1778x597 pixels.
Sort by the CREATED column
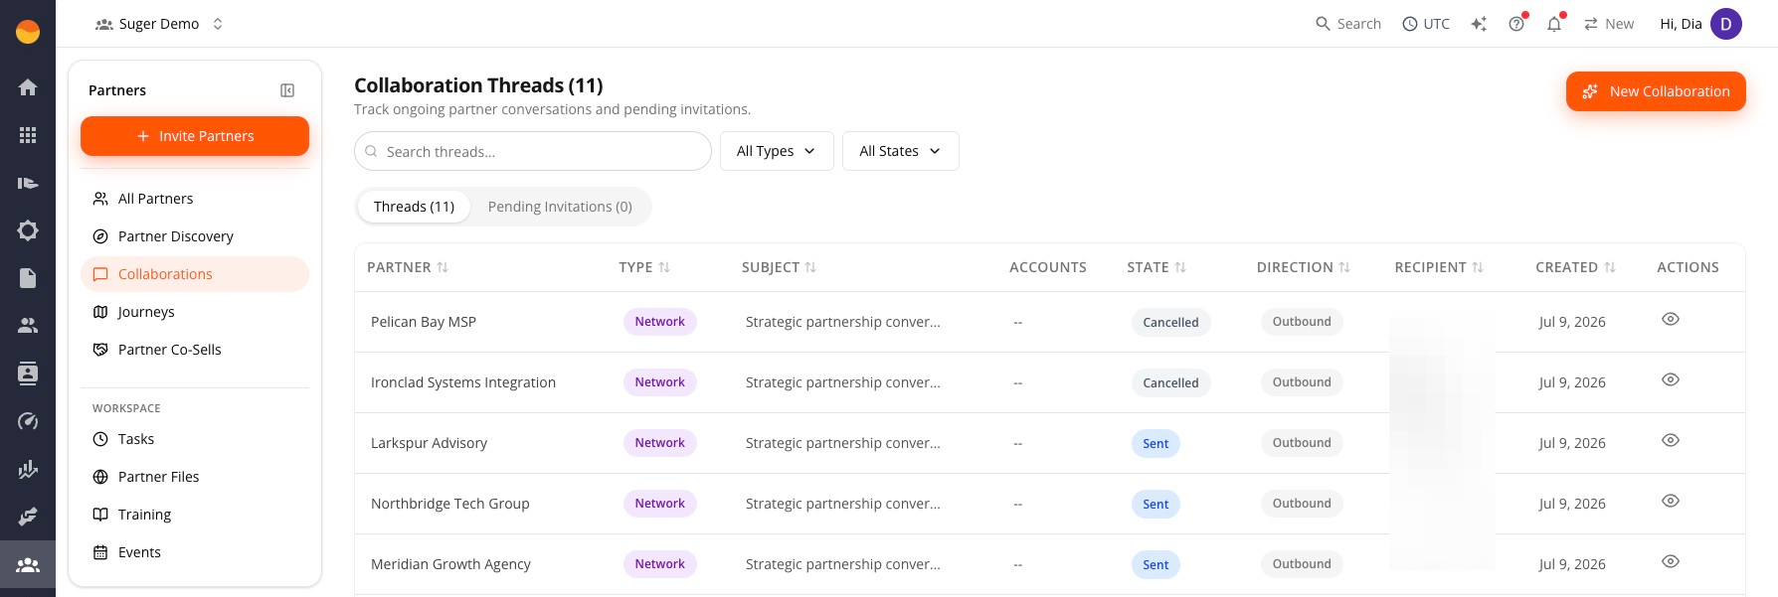click(x=1575, y=267)
